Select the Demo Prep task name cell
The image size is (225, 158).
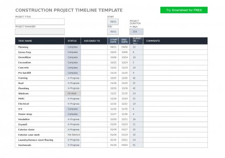pos(40,52)
